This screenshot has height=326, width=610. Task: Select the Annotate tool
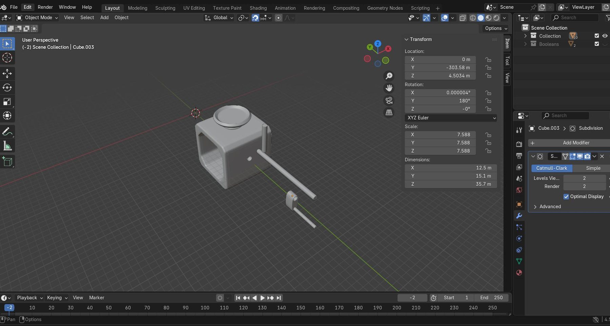pyautogui.click(x=7, y=132)
